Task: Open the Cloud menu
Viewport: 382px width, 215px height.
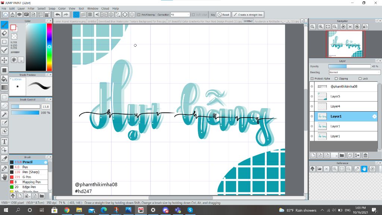Action: 105,8
